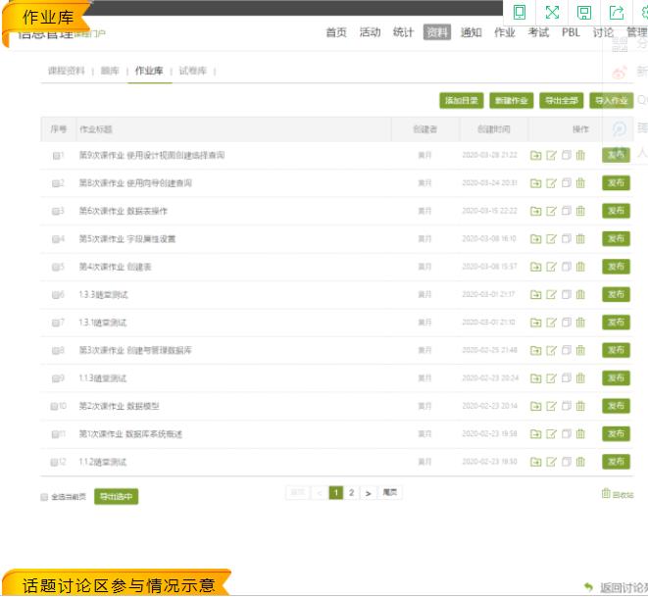Switch to the 题库 tab

tap(110, 71)
